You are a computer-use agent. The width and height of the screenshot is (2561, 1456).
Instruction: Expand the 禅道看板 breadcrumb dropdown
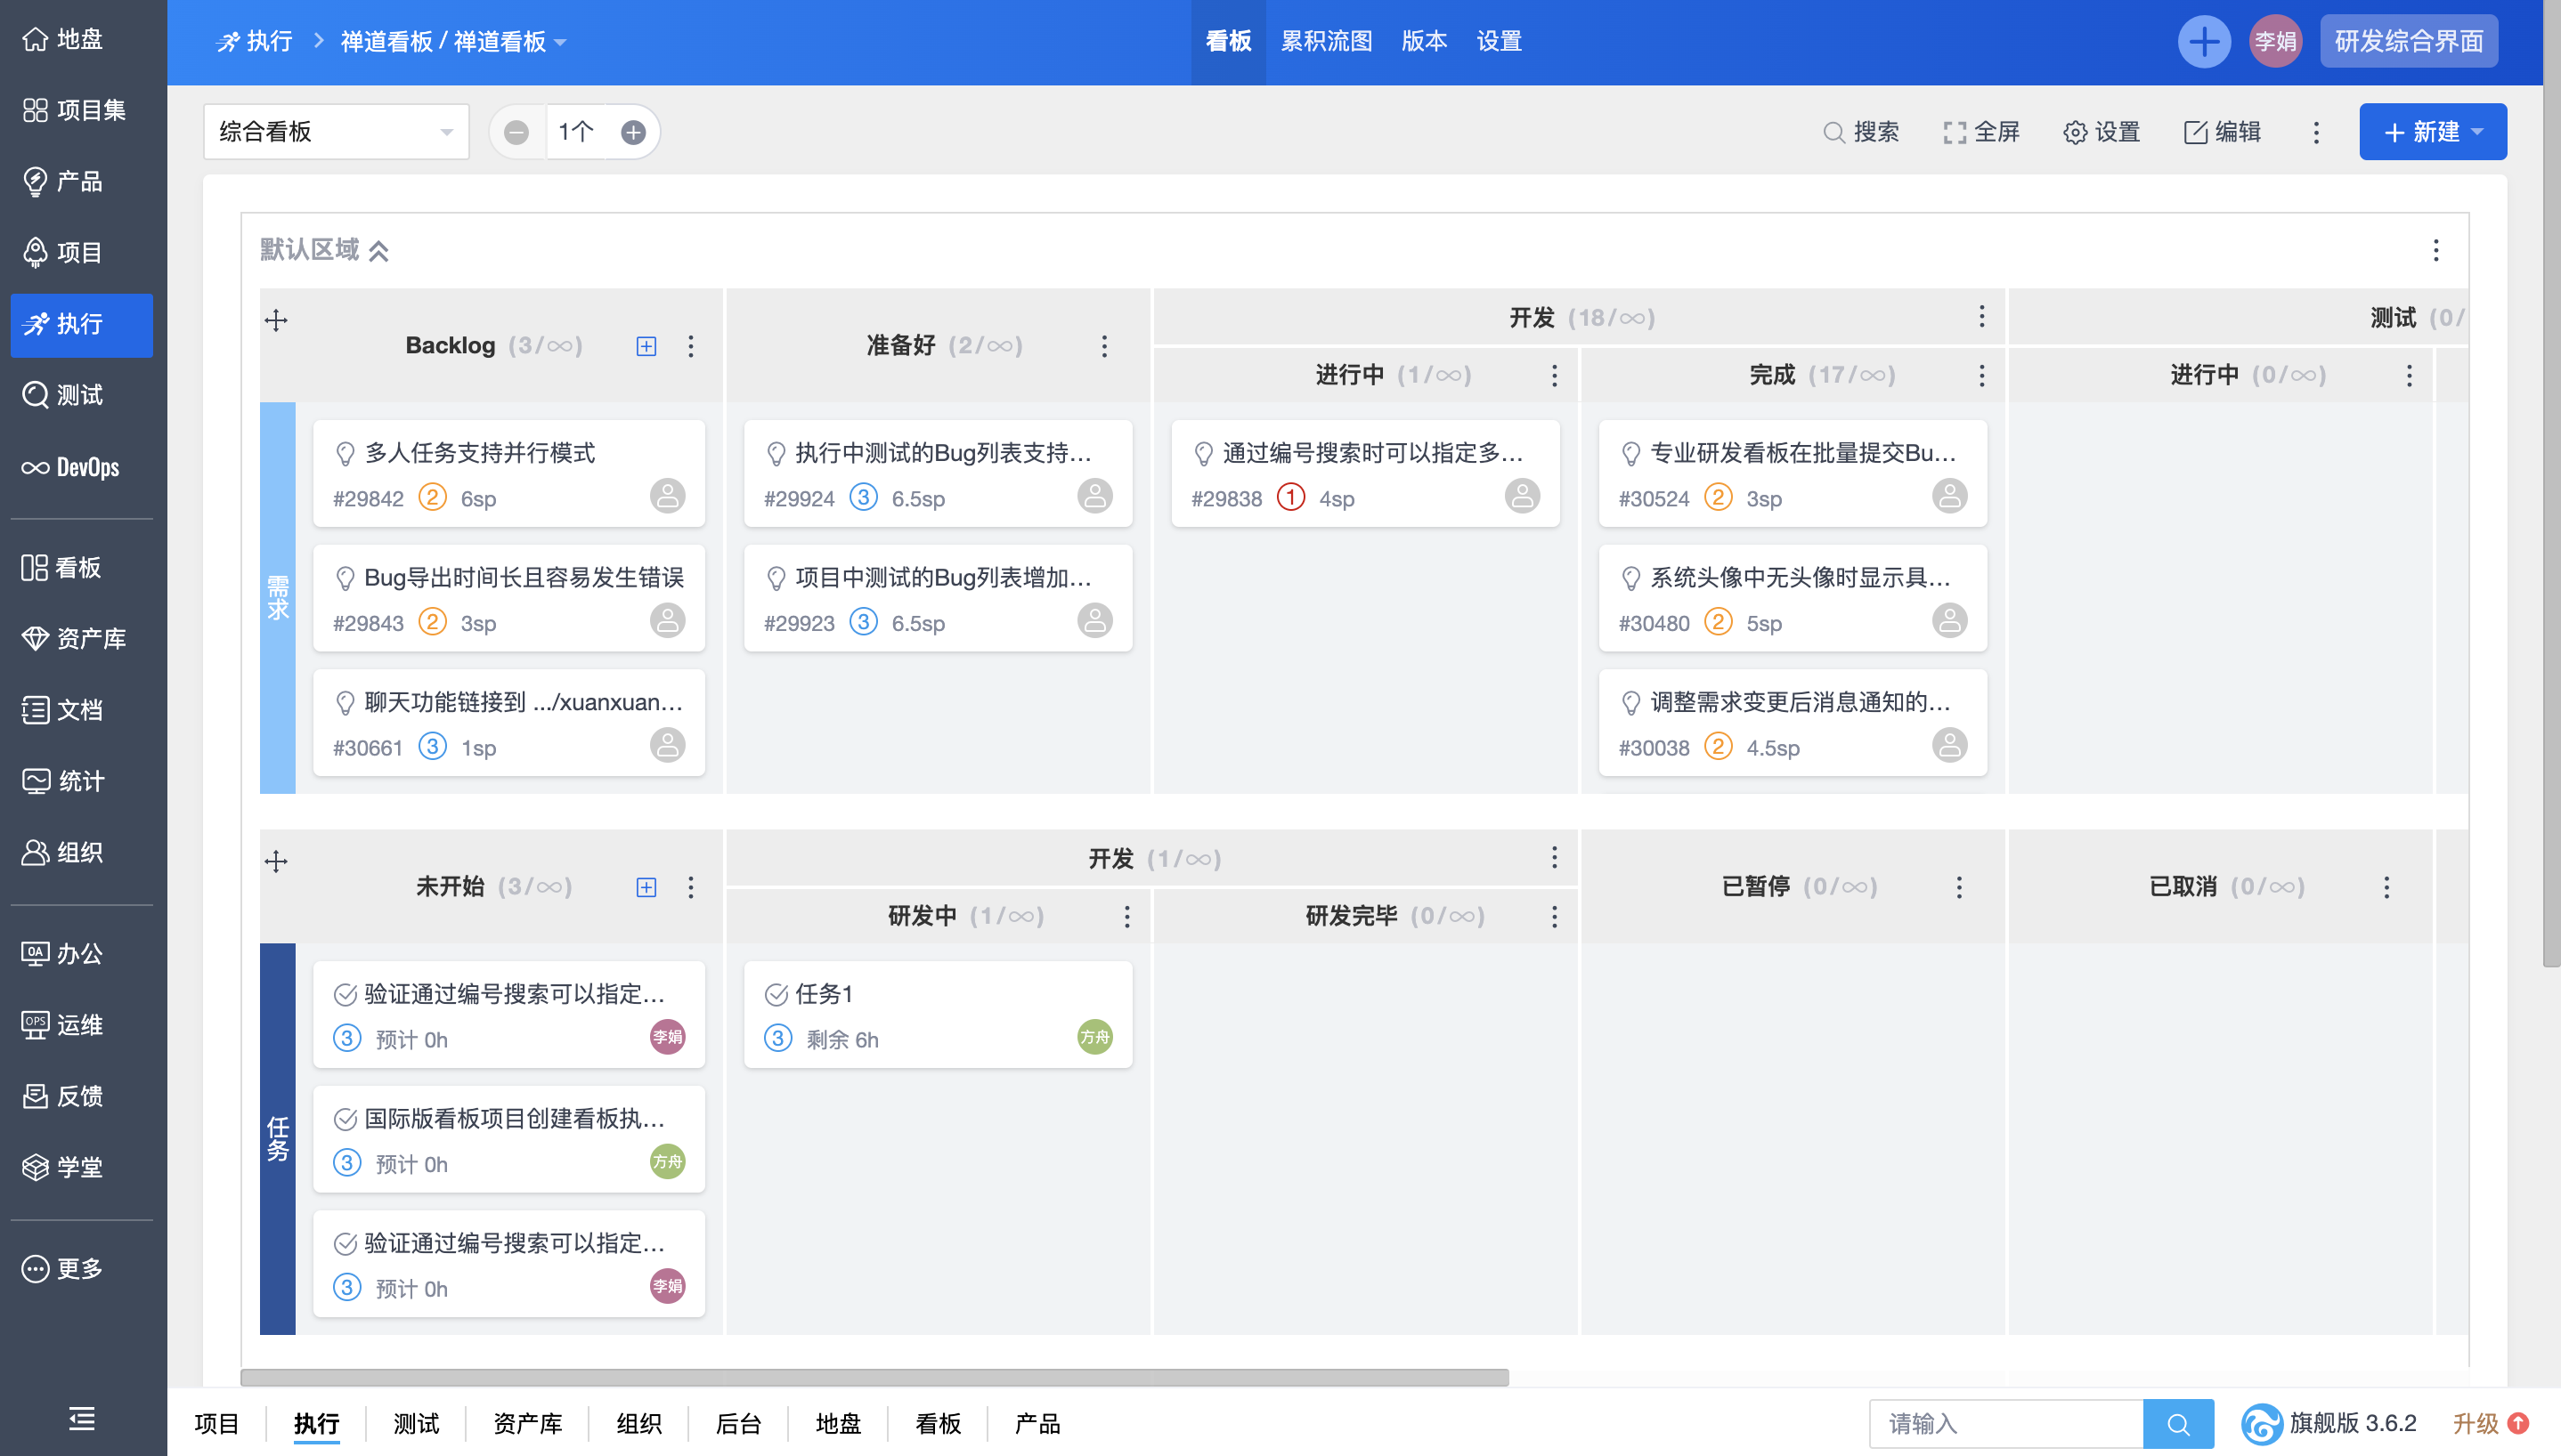tap(453, 42)
